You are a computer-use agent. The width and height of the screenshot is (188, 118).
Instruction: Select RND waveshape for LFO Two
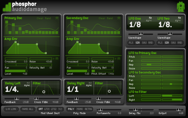(x=180, y=42)
